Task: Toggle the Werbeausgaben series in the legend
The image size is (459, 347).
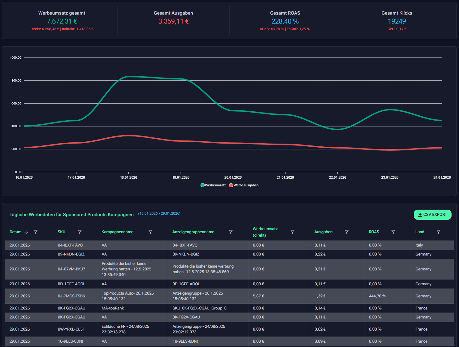Action: pyautogui.click(x=244, y=185)
